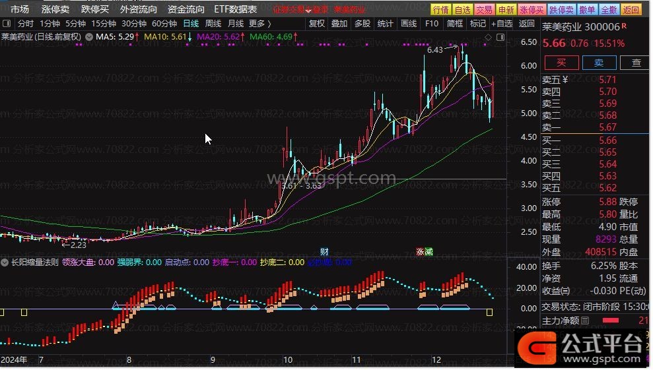Open the 跌停买 menu item
This screenshot has height=370, width=653.
pos(94,9)
